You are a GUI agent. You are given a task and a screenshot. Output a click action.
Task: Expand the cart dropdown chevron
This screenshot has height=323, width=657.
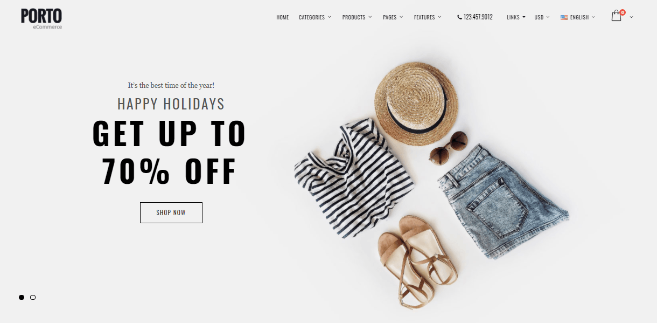tap(631, 17)
